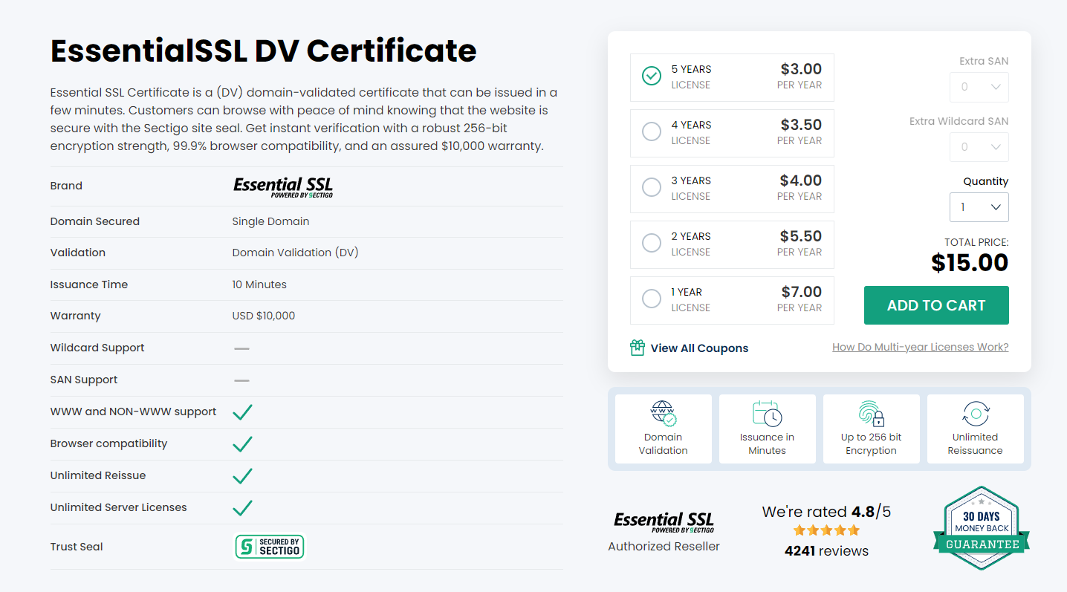
Task: Select the 4 Years license radio button
Action: click(652, 131)
